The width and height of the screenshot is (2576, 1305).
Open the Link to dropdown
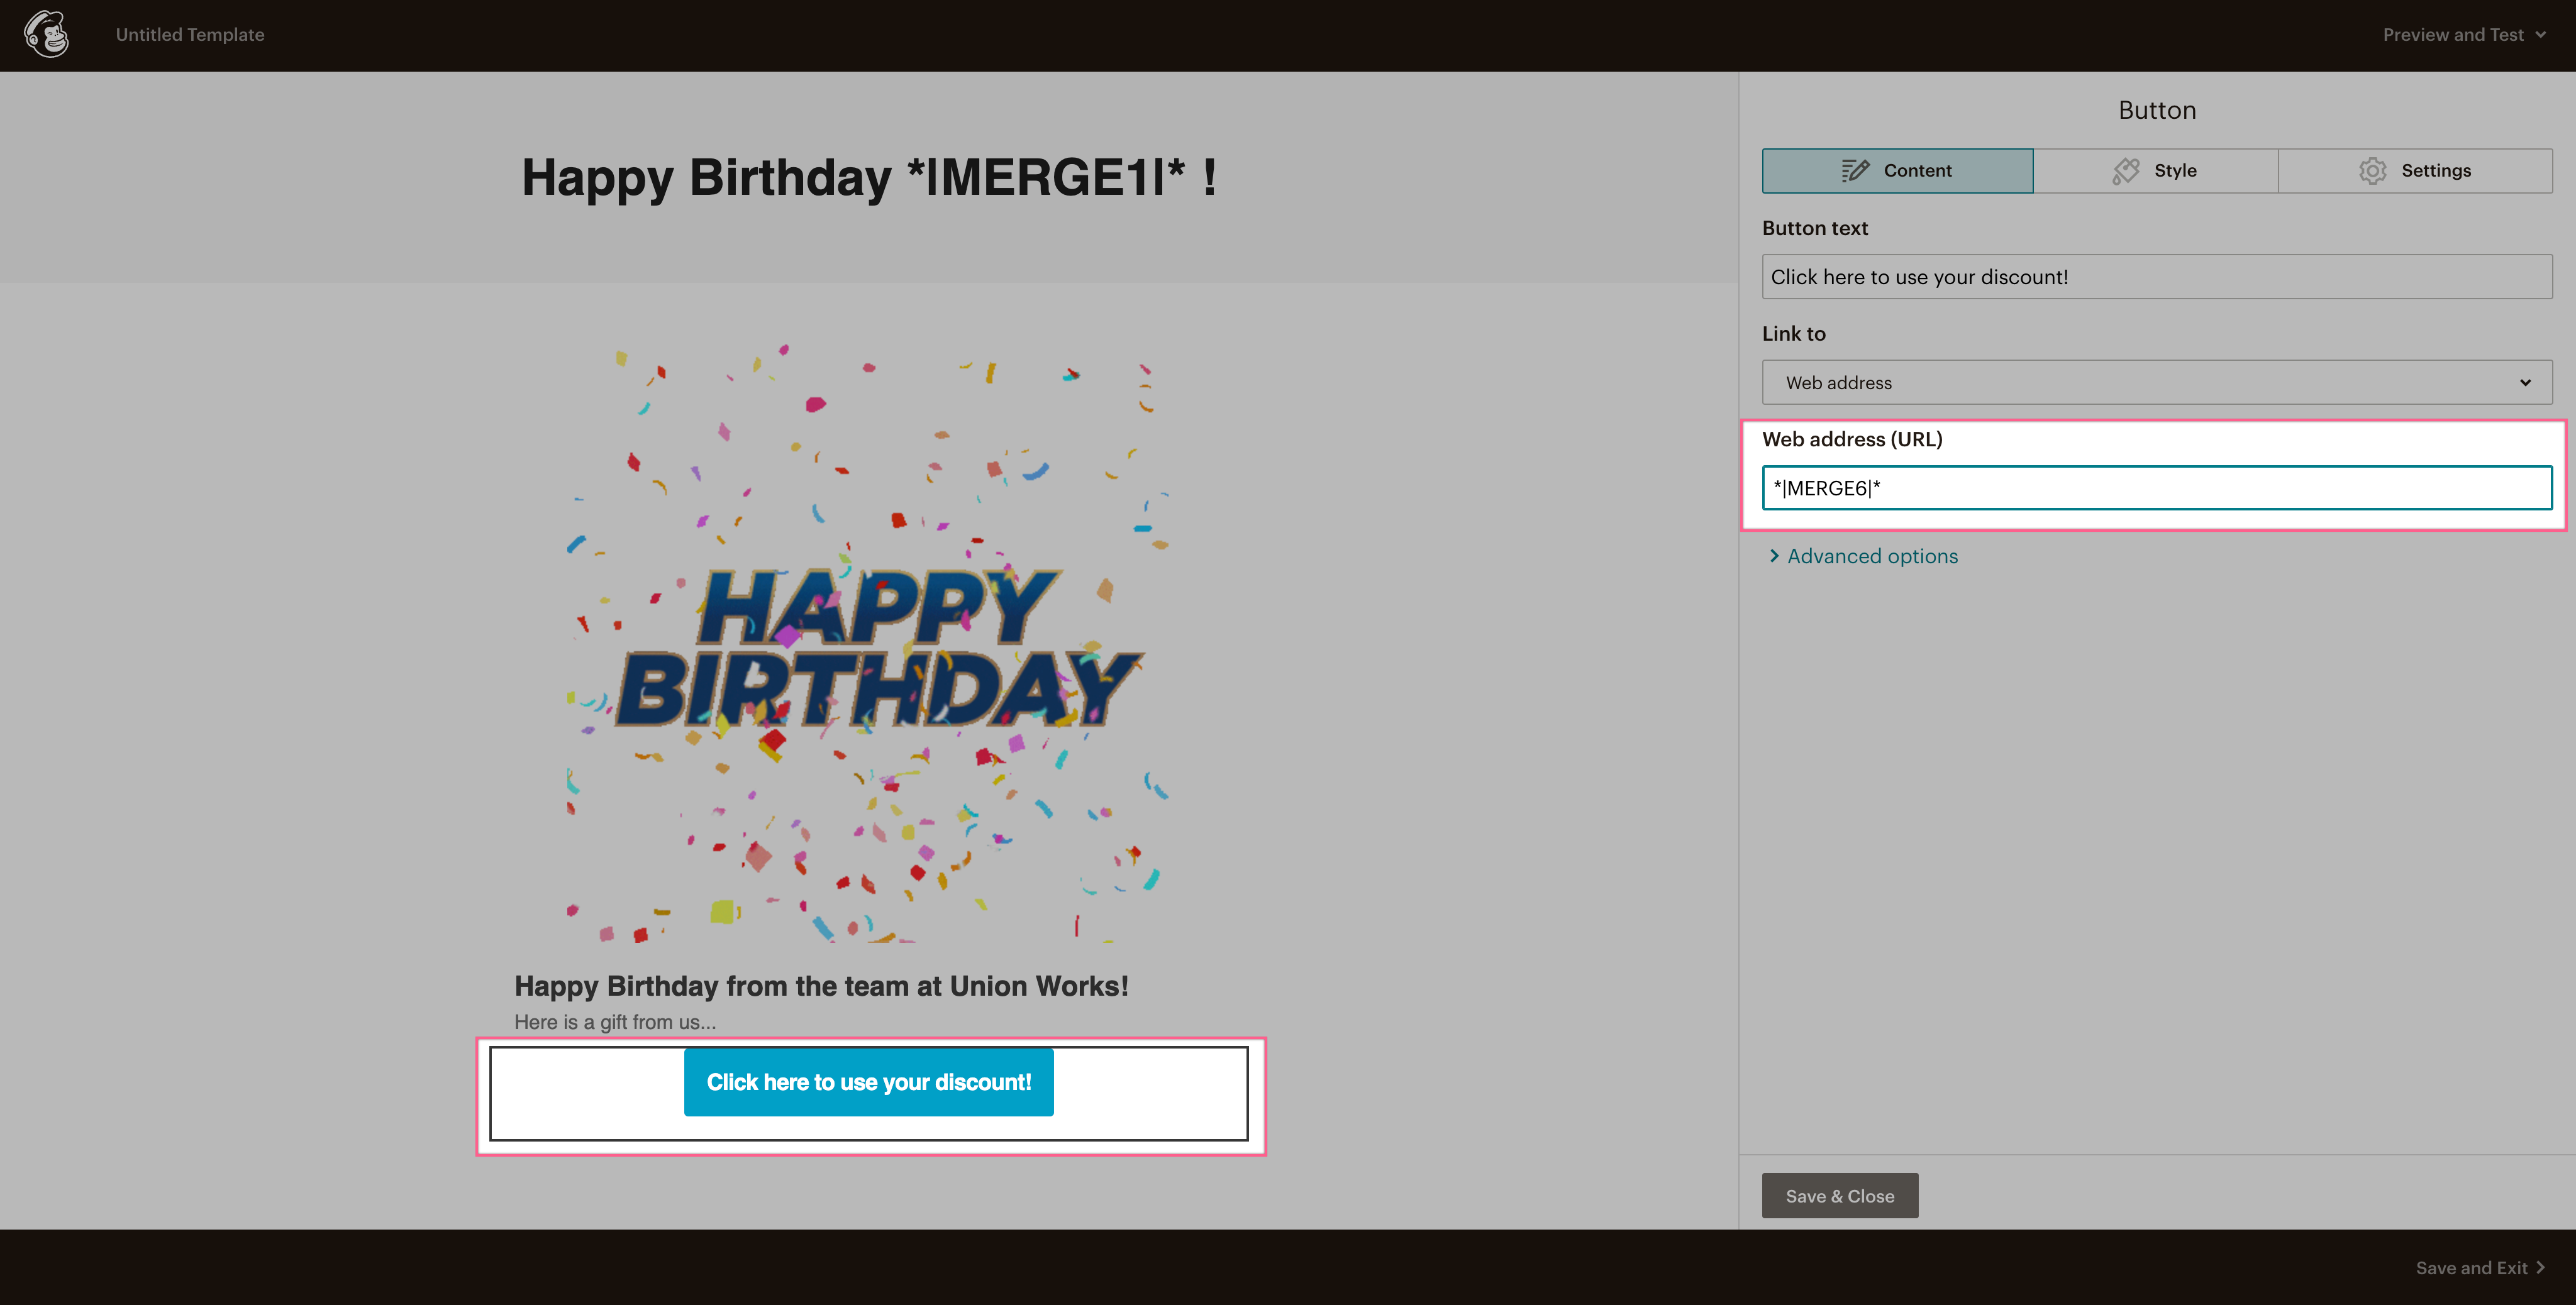(x=2156, y=383)
